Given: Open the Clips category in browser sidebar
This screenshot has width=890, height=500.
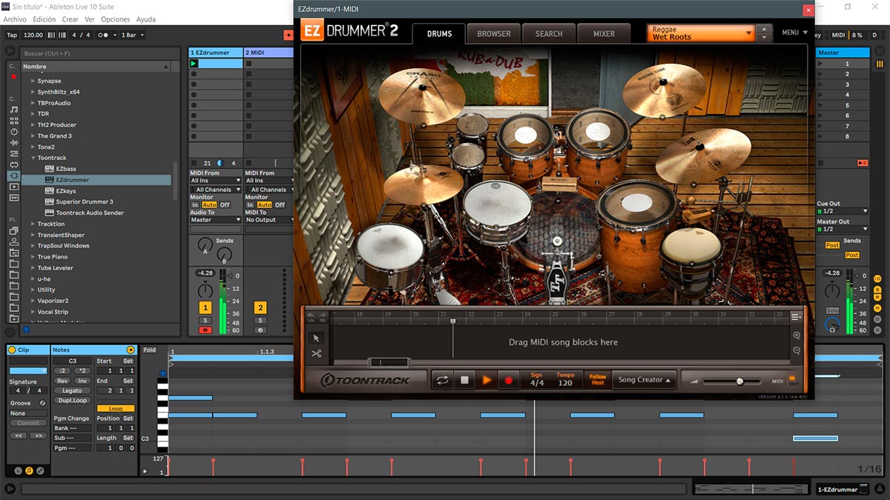Looking at the screenshot, I should (x=14, y=187).
